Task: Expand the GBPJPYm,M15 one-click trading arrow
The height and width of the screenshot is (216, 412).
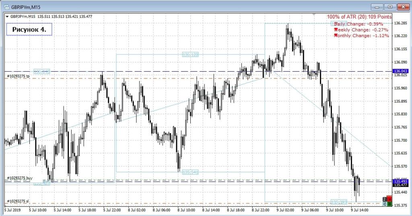Action: pyautogui.click(x=7, y=16)
